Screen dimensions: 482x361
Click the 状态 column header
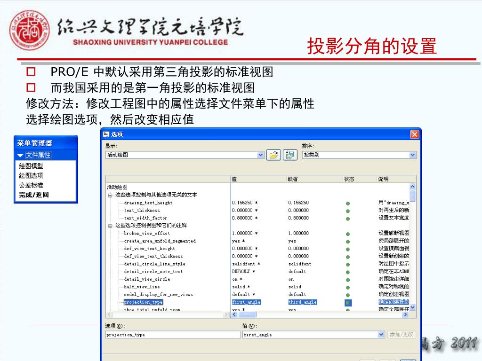pyautogui.click(x=360, y=179)
